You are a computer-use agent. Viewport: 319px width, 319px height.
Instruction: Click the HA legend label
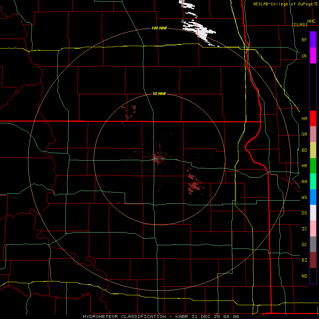point(304,118)
